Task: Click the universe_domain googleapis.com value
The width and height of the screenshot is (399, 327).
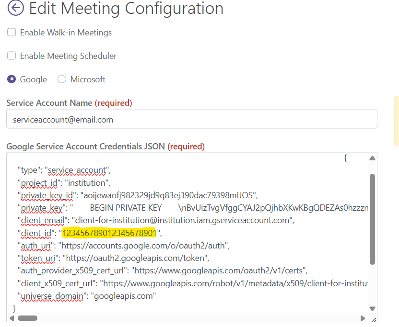Action: pos(123,296)
